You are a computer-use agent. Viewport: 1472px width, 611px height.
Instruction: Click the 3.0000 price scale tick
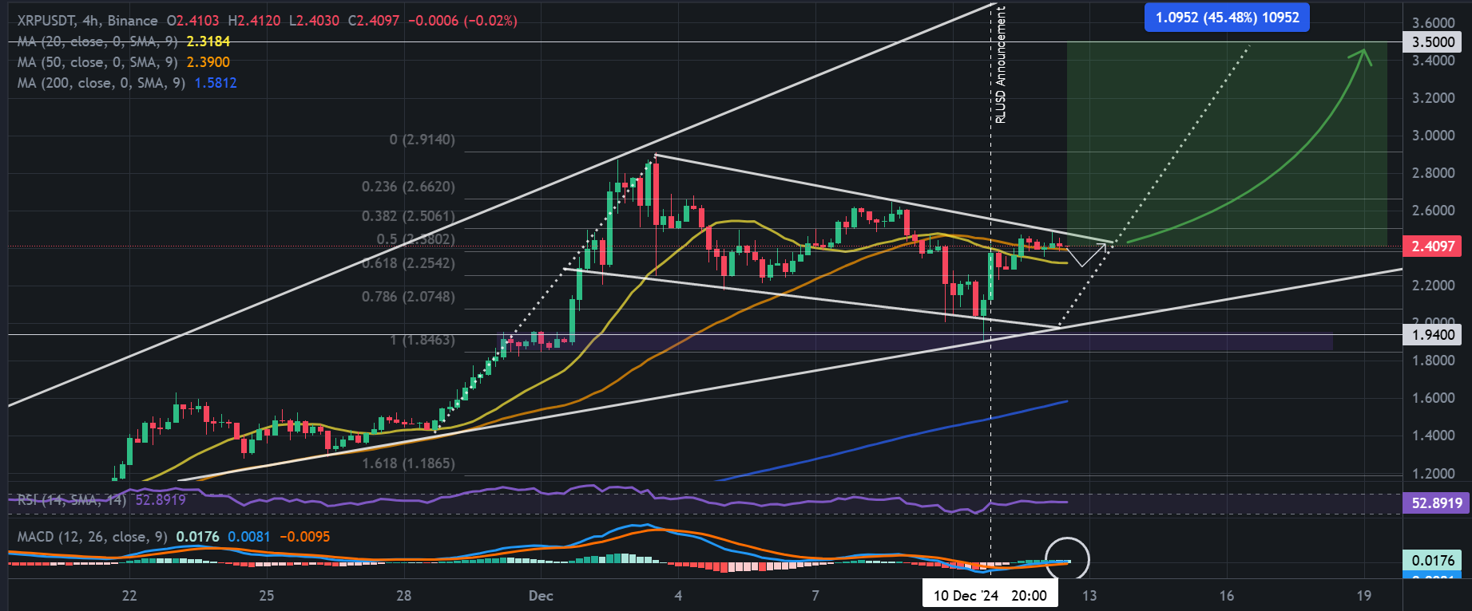tap(1433, 136)
